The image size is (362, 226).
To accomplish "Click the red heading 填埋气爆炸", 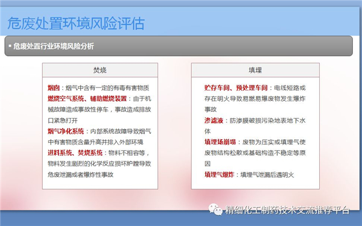I will tap(220, 175).
